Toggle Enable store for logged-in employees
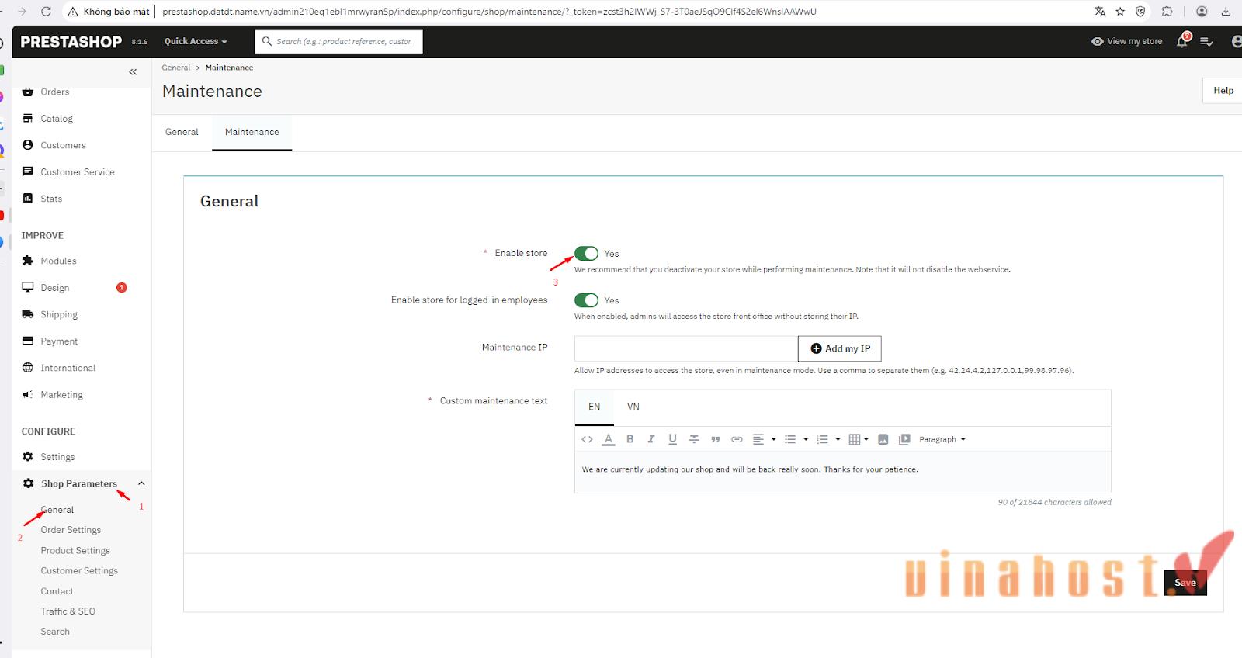The image size is (1242, 658). [x=586, y=300]
